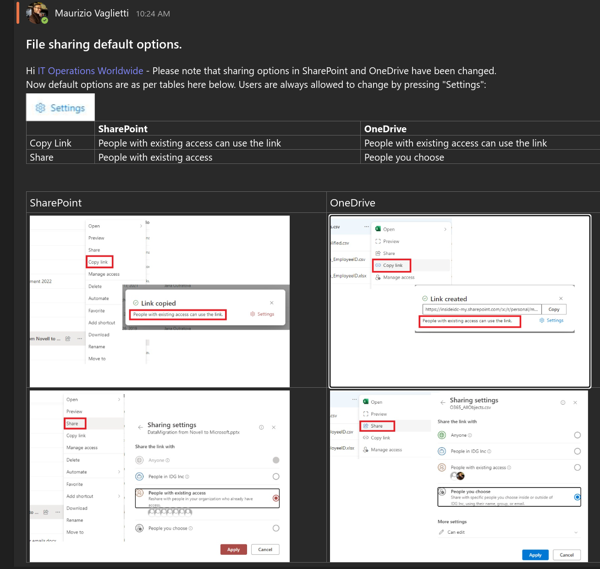600x569 pixels.
Task: Close the OneDrive Link created dialog
Action: tap(561, 298)
